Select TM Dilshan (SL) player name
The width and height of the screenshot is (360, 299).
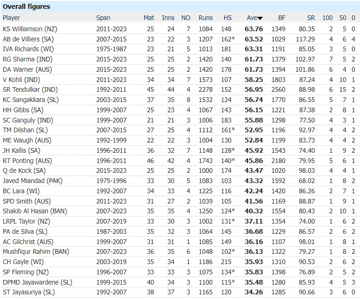(25, 130)
